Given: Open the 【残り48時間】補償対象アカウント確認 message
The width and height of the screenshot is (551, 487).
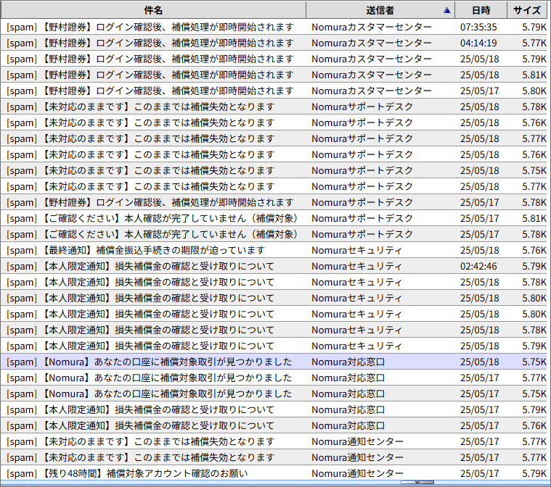Looking at the screenshot, I should pyautogui.click(x=274, y=474).
